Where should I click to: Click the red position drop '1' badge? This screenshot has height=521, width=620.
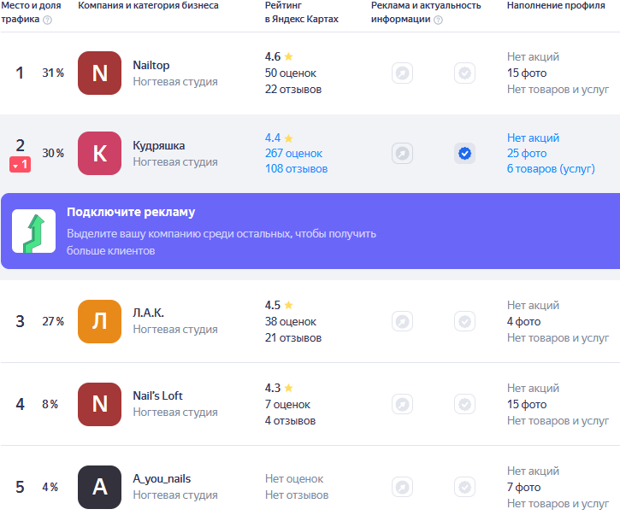pyautogui.click(x=21, y=164)
